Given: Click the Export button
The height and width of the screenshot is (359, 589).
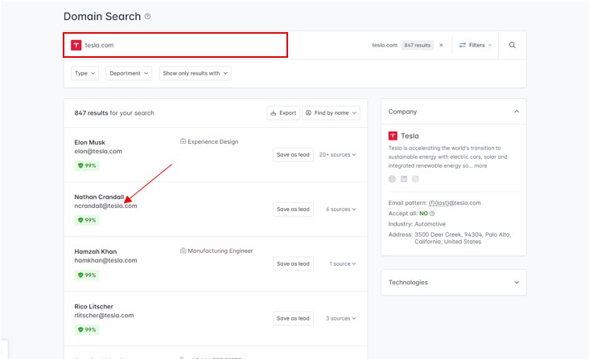Looking at the screenshot, I should coord(282,113).
